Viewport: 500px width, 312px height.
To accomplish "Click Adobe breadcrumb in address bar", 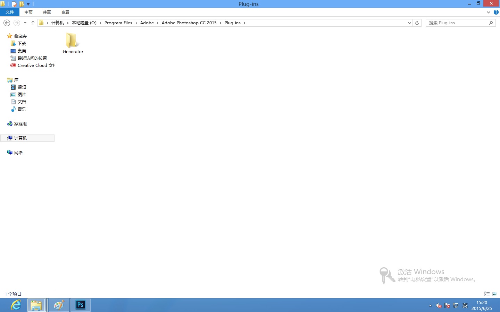I will click(x=147, y=23).
